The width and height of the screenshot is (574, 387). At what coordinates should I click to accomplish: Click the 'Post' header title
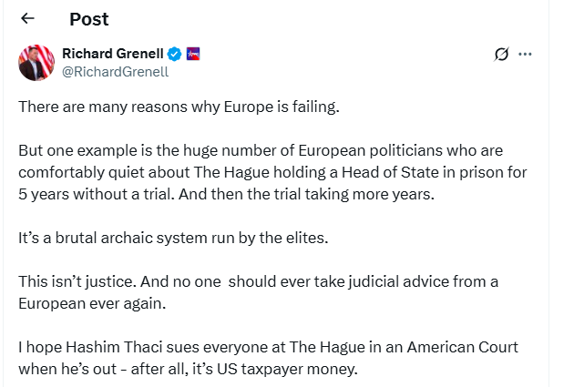(88, 19)
